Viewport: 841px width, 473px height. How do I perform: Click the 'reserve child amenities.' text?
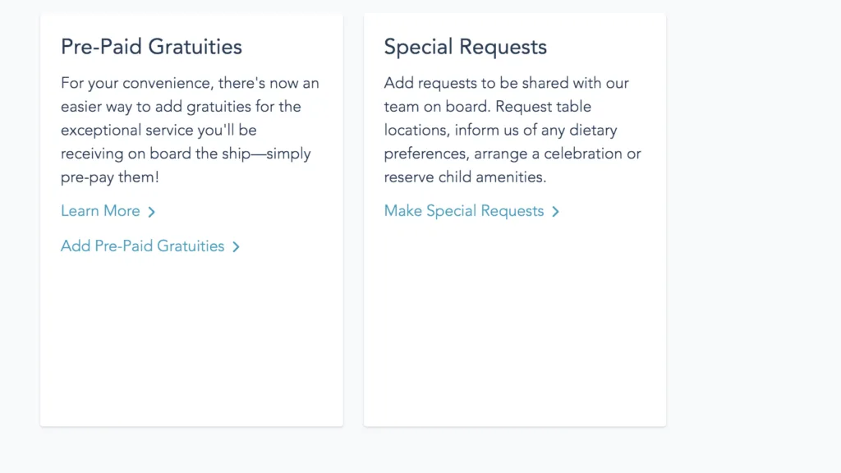465,177
